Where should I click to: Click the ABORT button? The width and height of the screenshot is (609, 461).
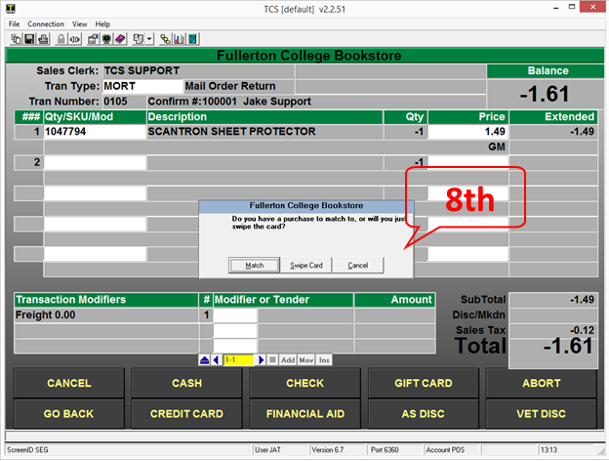(542, 383)
